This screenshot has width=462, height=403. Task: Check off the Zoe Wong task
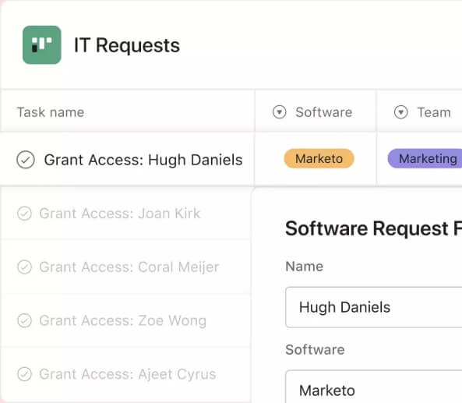pos(24,320)
